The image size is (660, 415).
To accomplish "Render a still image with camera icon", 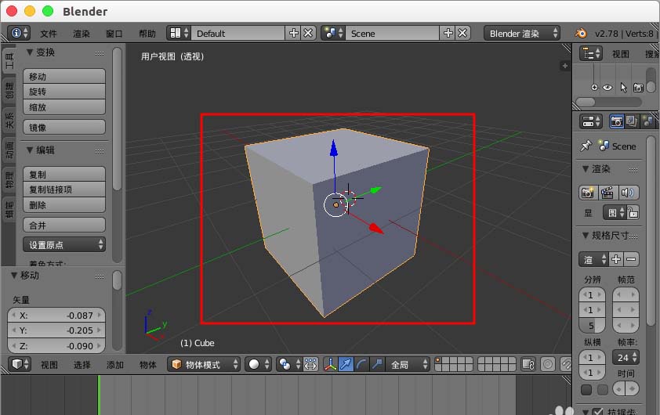I will 587,193.
